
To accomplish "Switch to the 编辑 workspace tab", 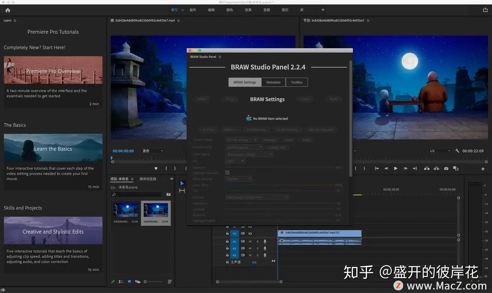I will (211, 10).
